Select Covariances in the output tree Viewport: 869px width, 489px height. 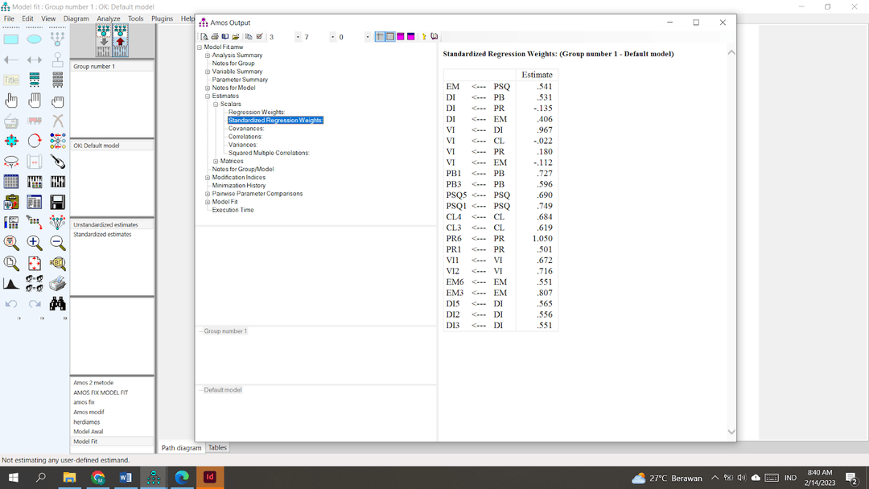(x=246, y=129)
